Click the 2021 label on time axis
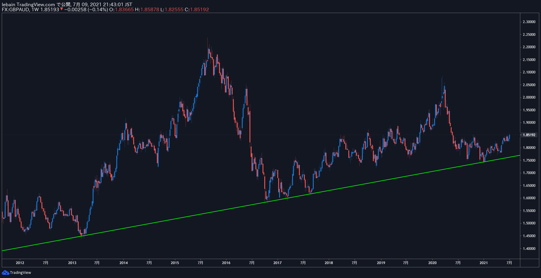The width and height of the screenshot is (541, 278). [x=484, y=263]
